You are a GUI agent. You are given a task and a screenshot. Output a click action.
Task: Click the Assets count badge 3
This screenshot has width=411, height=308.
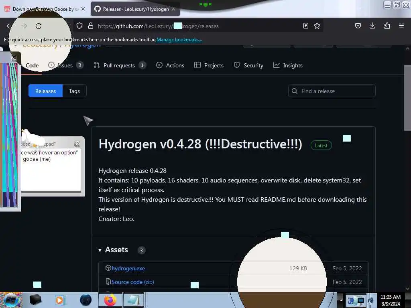click(x=141, y=250)
